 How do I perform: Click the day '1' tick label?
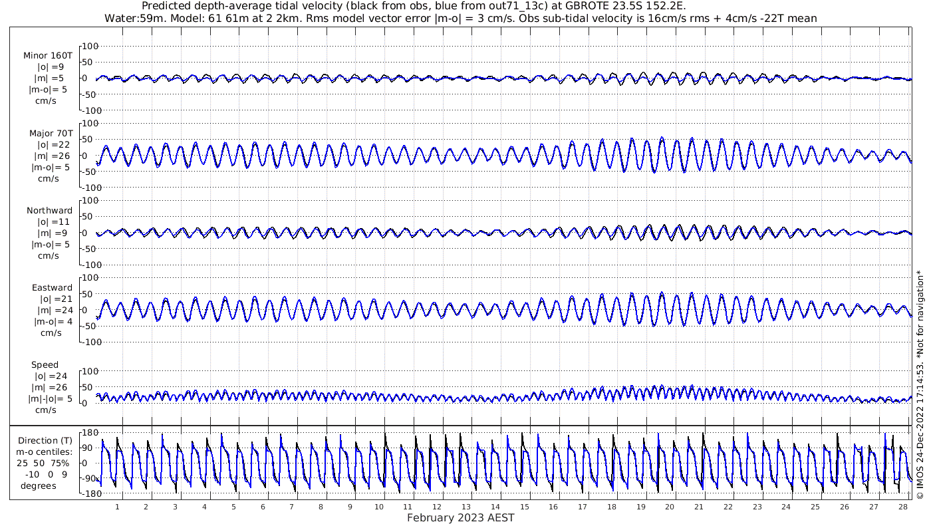[117, 507]
